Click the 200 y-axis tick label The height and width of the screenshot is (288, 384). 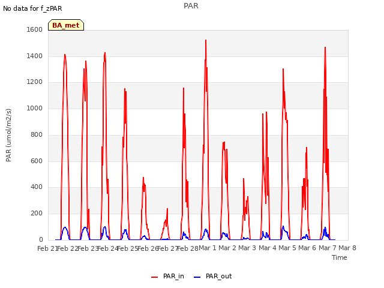pyautogui.click(x=37, y=214)
